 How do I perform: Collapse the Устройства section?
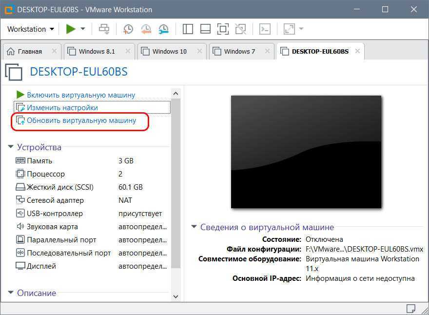11,147
